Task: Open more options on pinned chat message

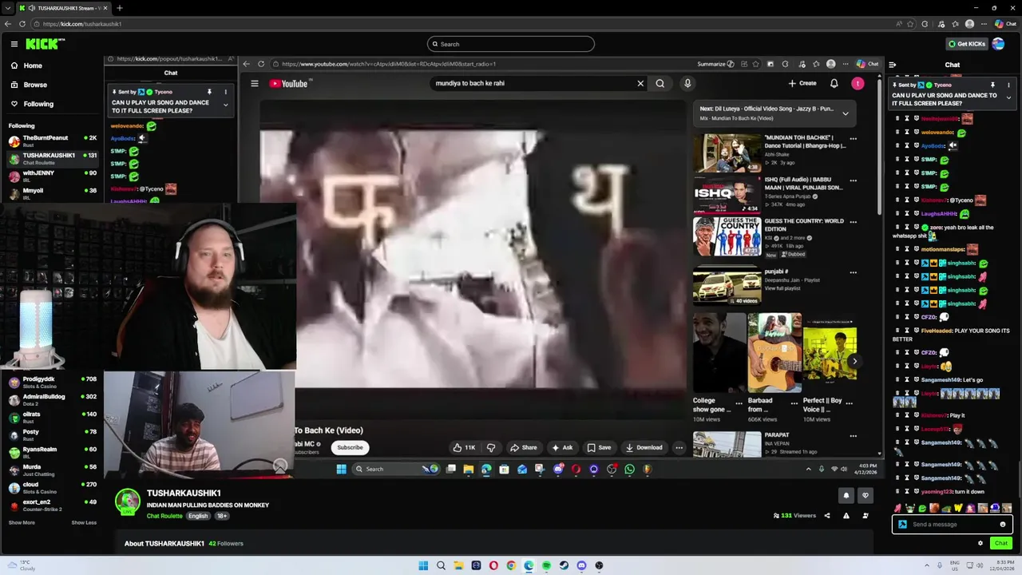Action: click(1008, 85)
